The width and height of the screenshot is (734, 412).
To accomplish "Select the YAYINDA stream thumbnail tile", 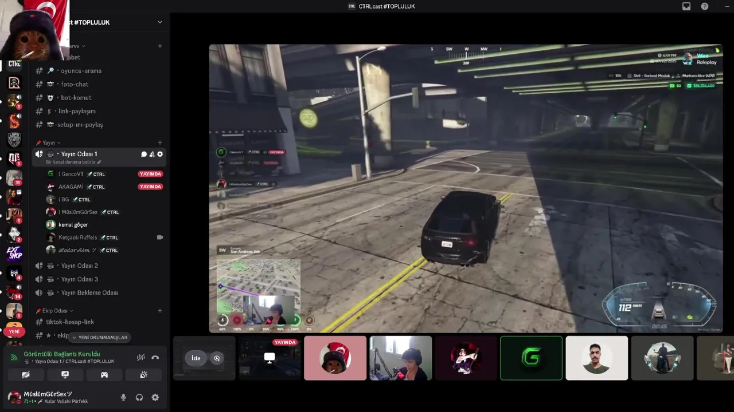I will point(270,358).
